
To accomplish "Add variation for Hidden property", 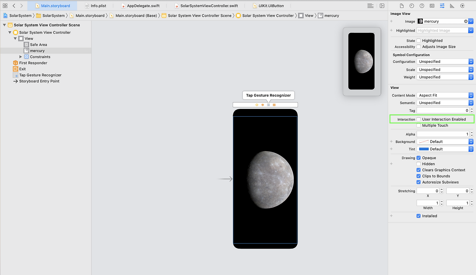I will pos(391,164).
